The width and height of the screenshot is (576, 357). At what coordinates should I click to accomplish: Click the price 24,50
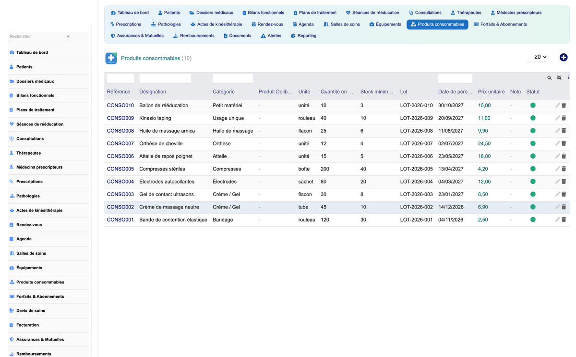[x=484, y=144]
